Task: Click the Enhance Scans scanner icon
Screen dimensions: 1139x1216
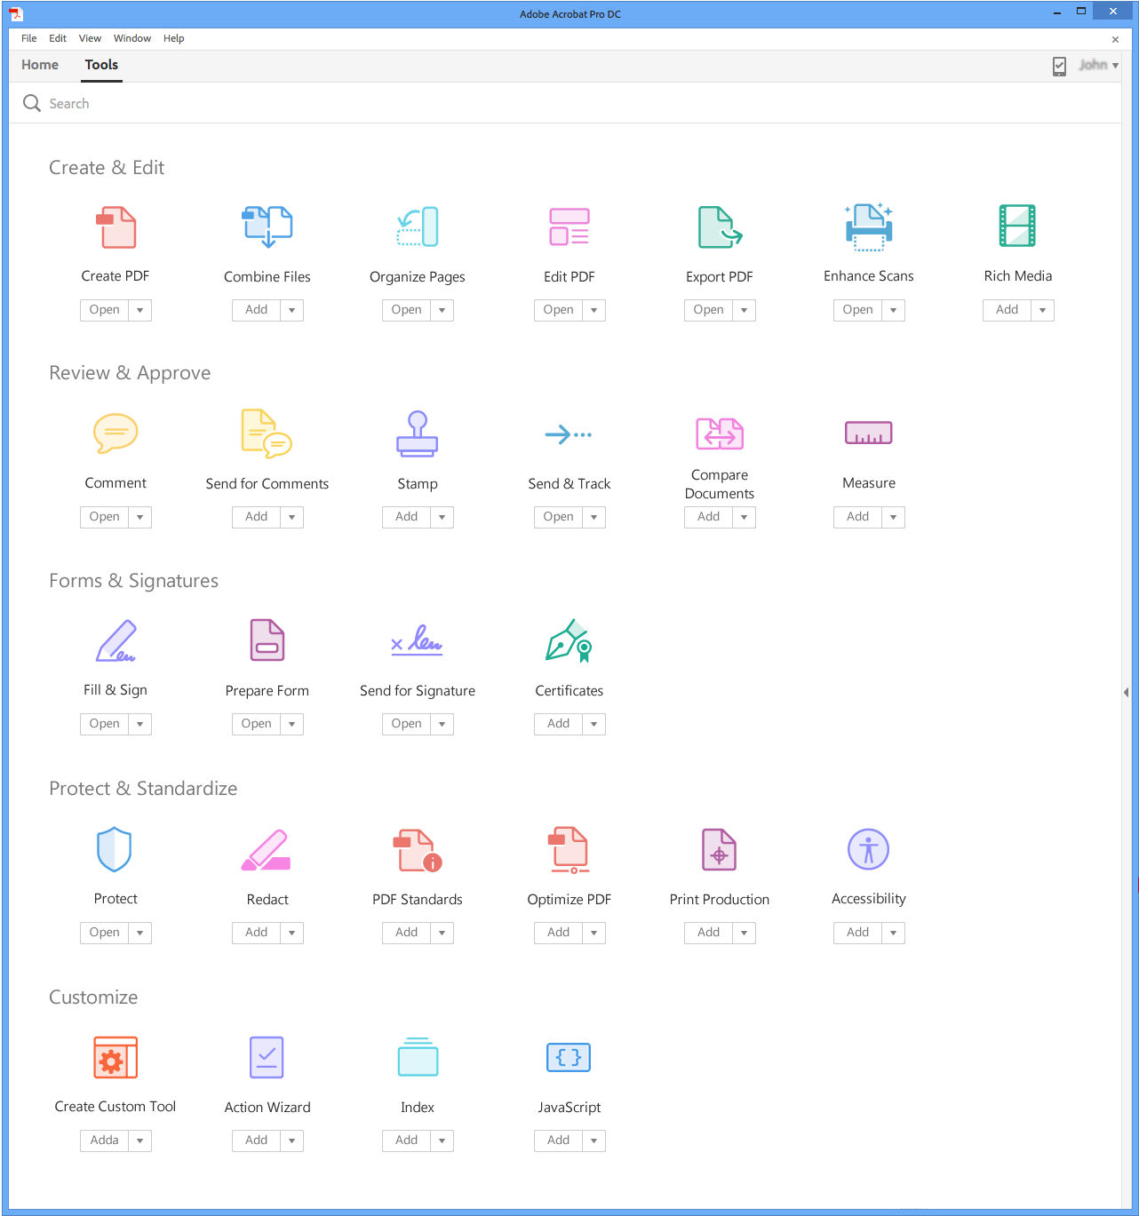Action: point(869,227)
